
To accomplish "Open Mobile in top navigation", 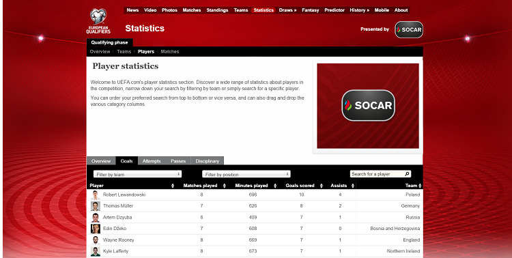I will (382, 10).
